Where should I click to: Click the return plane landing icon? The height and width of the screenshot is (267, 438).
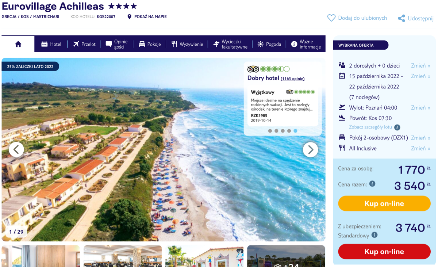point(342,118)
